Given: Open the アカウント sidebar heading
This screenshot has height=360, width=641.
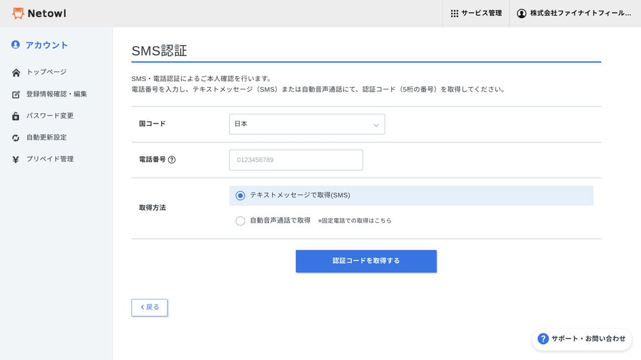Looking at the screenshot, I should coord(46,45).
